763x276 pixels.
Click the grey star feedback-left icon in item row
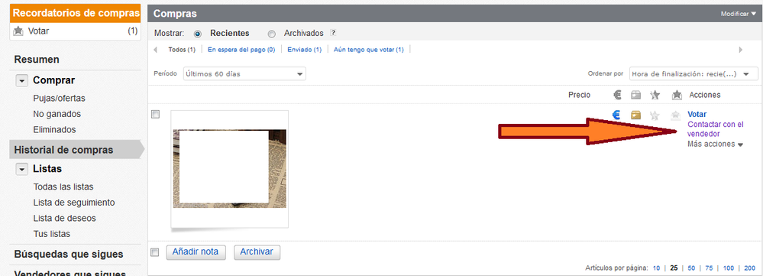click(x=655, y=115)
